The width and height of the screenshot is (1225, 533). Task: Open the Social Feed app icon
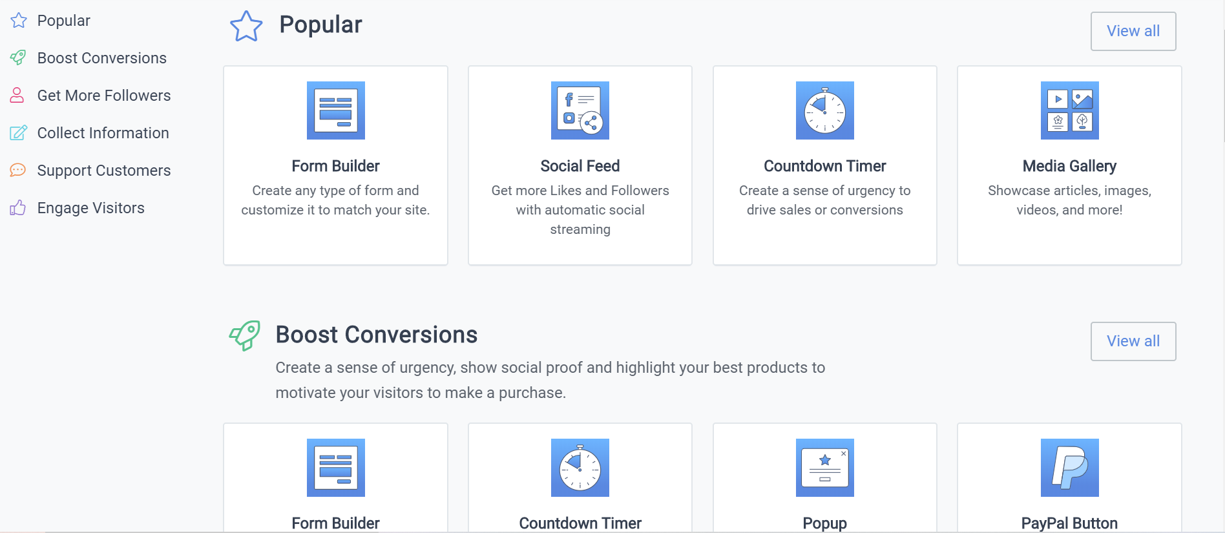(580, 110)
